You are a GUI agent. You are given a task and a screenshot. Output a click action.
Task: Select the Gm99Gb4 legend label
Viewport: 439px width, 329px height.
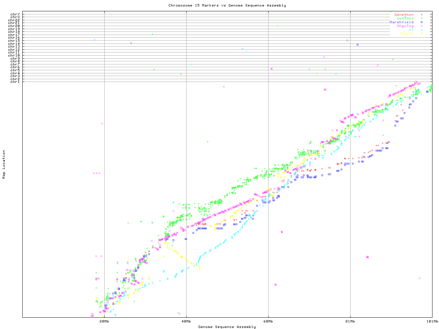click(405, 19)
